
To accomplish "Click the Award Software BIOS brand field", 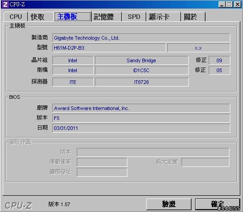I will 141,108.
